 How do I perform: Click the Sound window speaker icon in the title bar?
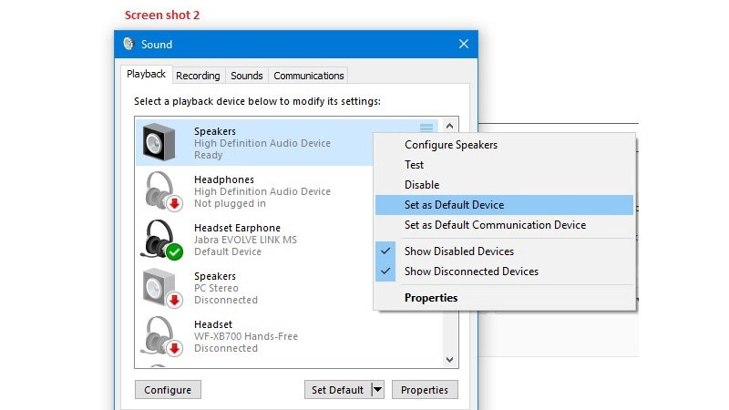click(x=128, y=44)
